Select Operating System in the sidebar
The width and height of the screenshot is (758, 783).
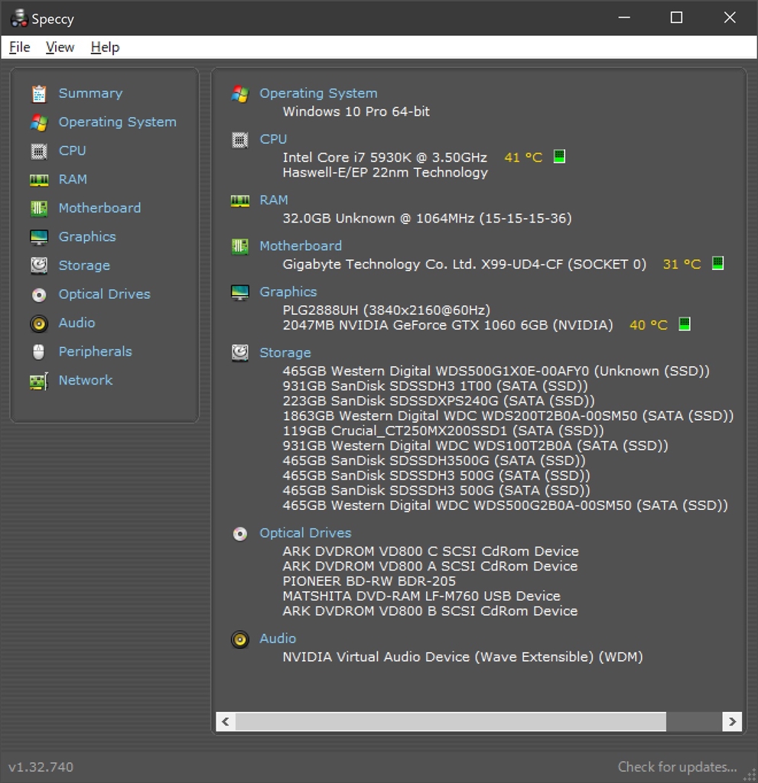tap(118, 122)
